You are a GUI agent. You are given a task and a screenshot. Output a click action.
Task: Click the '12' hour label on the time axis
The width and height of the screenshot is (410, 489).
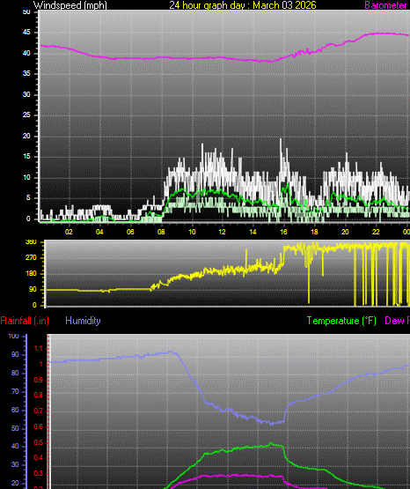click(x=222, y=232)
